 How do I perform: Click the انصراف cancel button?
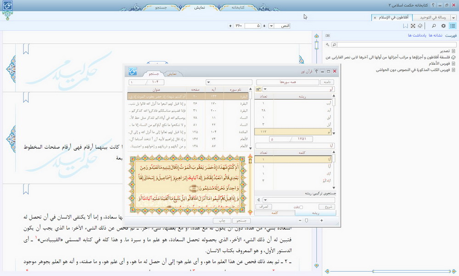(x=263, y=207)
